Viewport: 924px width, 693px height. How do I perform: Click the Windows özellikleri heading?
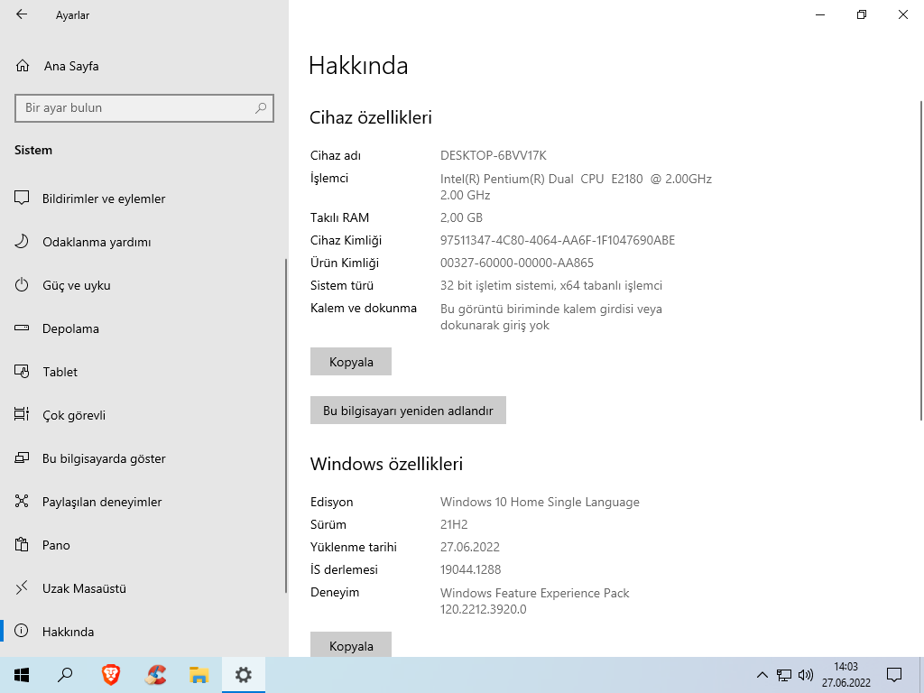pos(386,464)
